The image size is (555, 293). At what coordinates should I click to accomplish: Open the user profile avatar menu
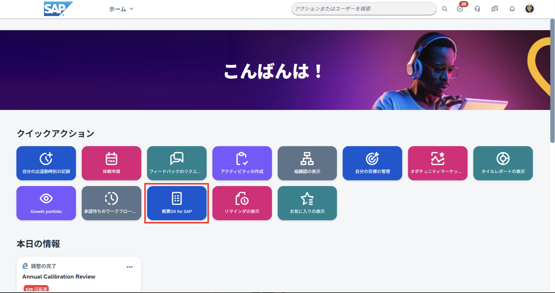tap(529, 9)
